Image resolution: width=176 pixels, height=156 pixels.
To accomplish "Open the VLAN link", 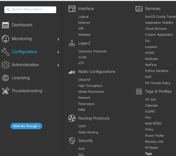I will 82,57.
